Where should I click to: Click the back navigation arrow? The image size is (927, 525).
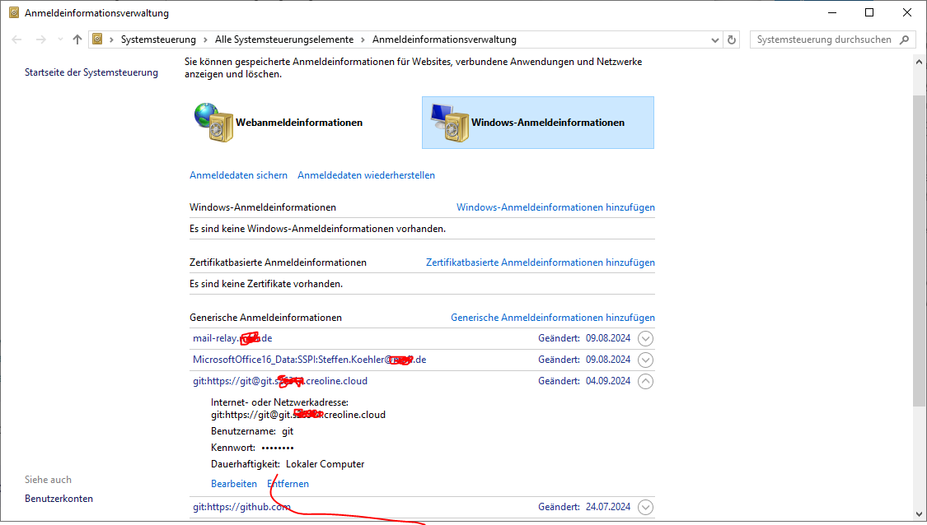[x=16, y=39]
